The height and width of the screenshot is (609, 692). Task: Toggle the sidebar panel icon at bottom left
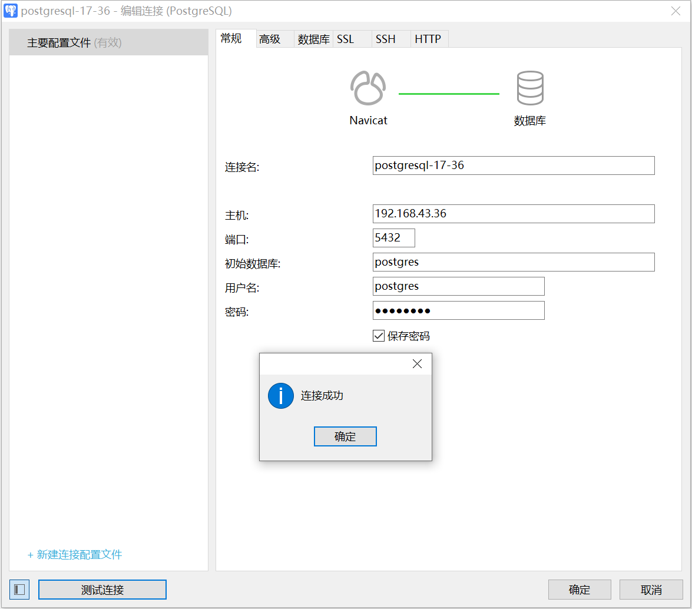[19, 590]
